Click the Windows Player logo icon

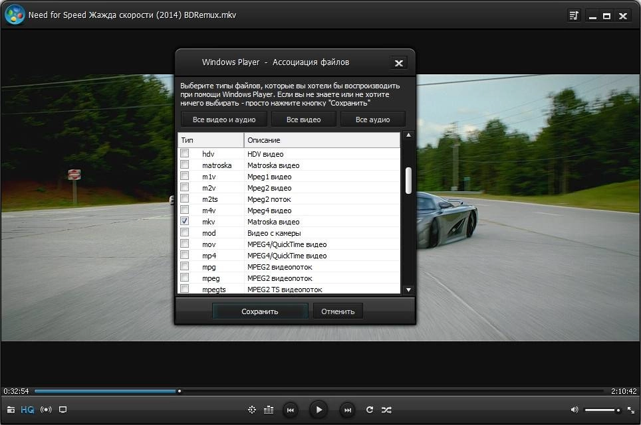click(15, 15)
